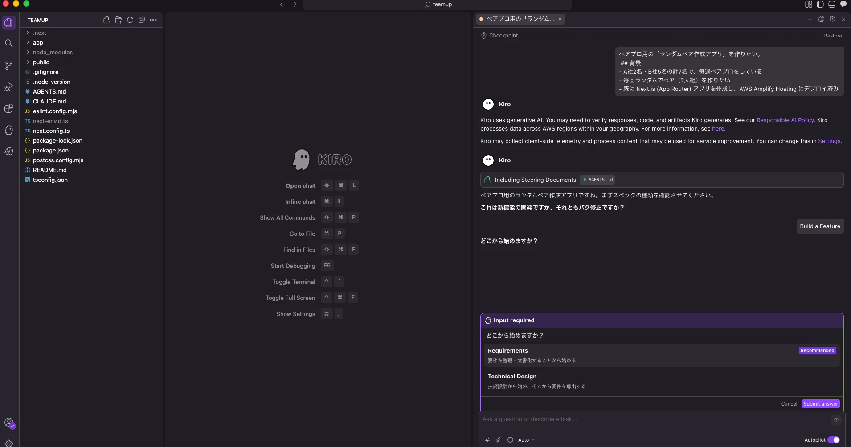The height and width of the screenshot is (447, 851).
Task: Focus the Ask a question input field
Action: 655,419
